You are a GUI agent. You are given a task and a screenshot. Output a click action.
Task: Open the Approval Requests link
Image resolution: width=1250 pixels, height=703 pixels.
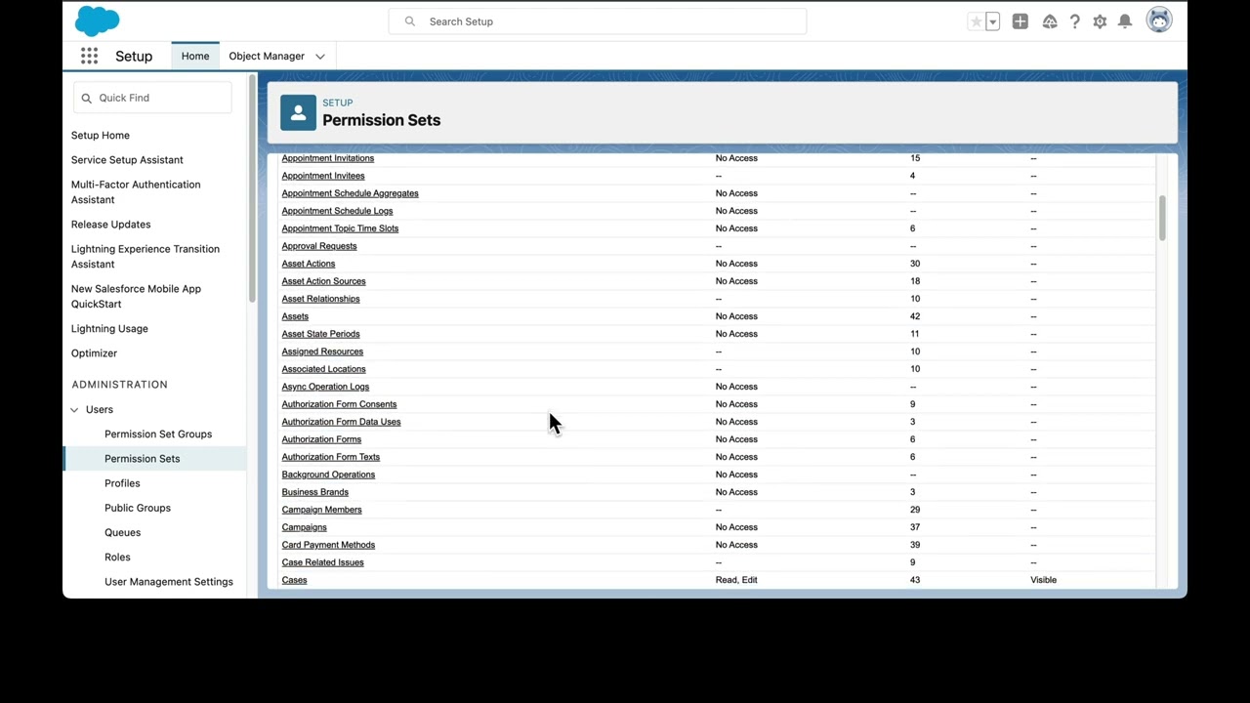[x=319, y=246]
